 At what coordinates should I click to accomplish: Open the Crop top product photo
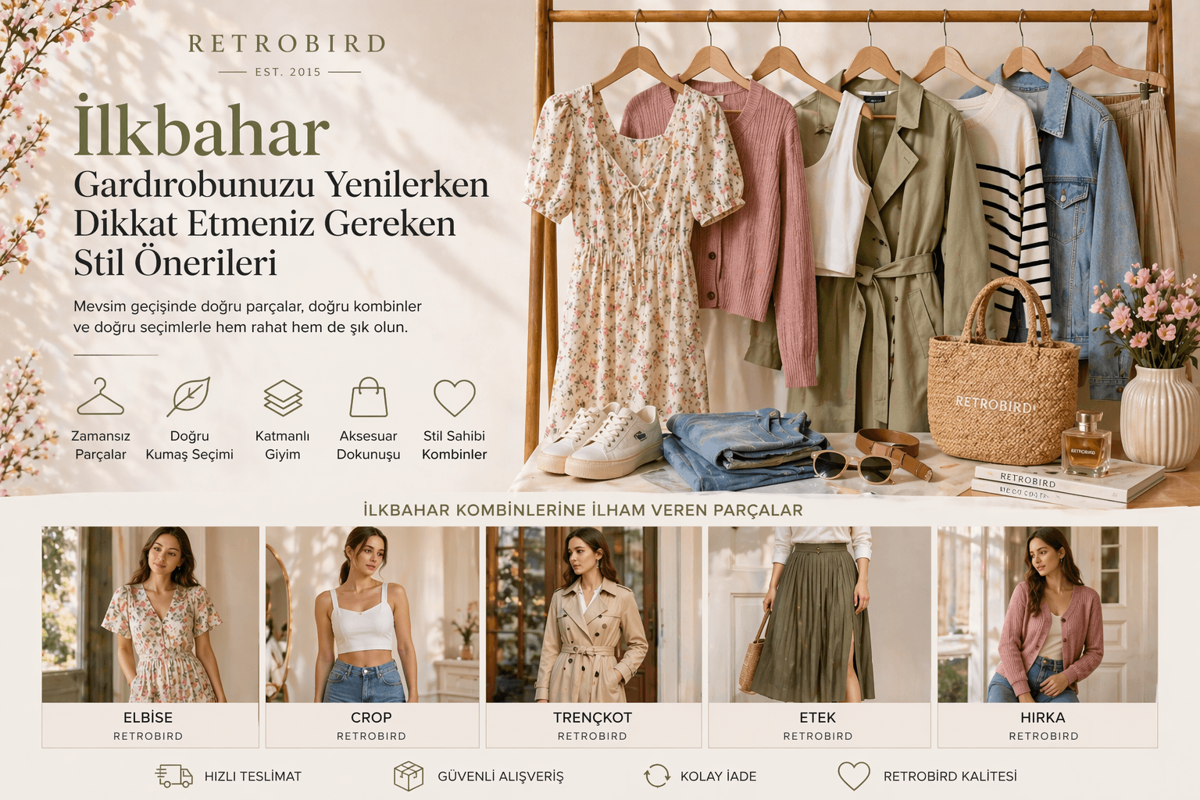372,614
